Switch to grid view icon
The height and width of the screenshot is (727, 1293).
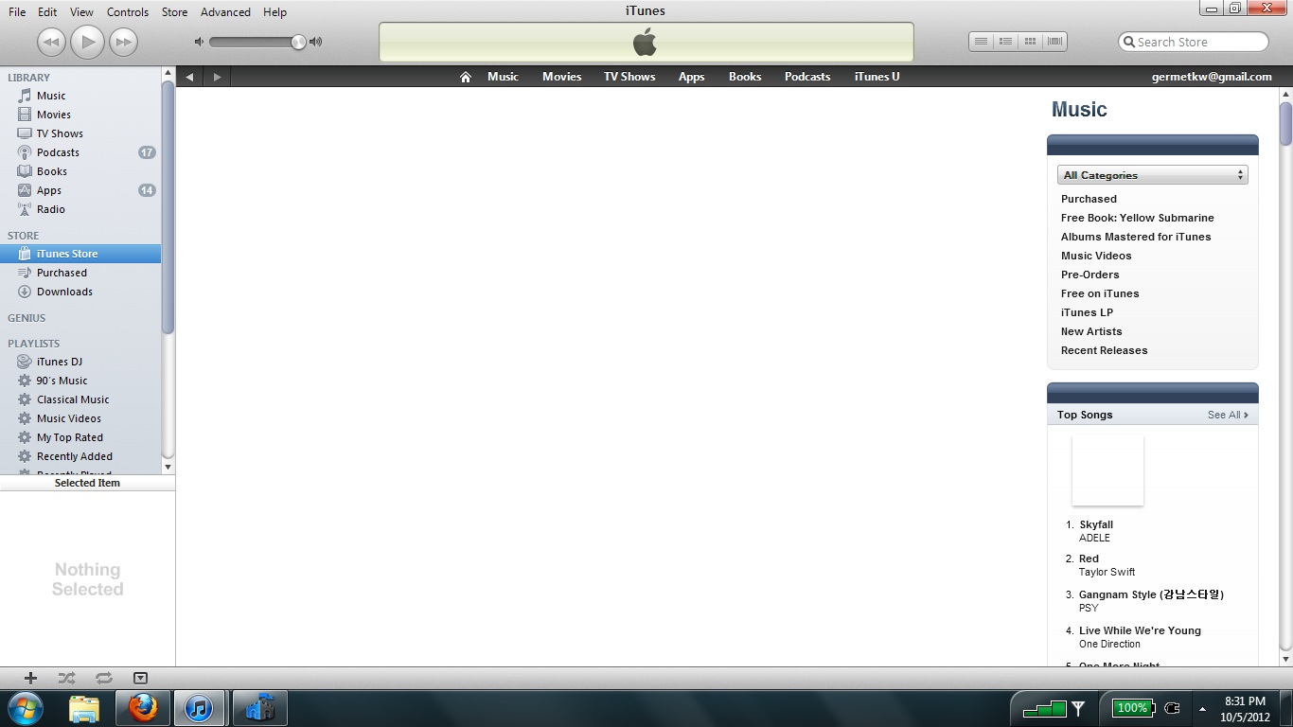(1030, 42)
